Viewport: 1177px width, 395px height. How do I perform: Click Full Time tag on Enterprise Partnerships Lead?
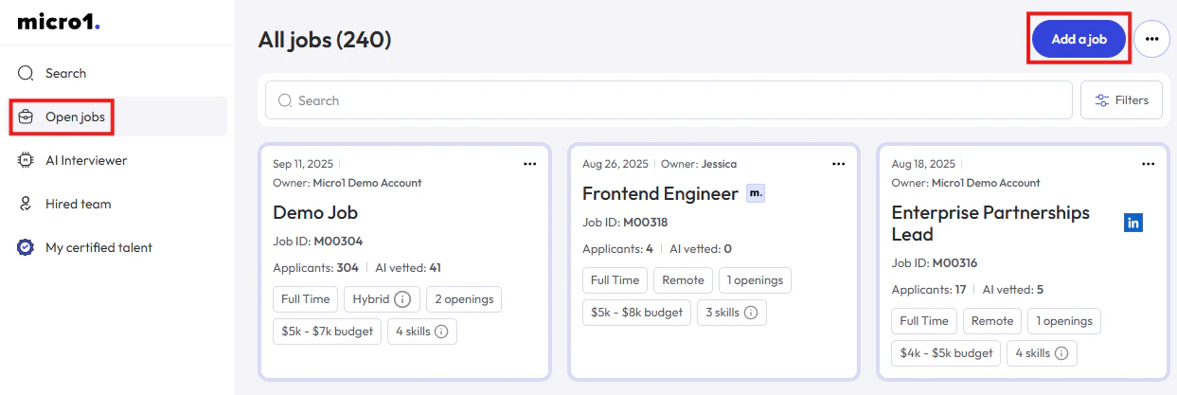tap(924, 321)
